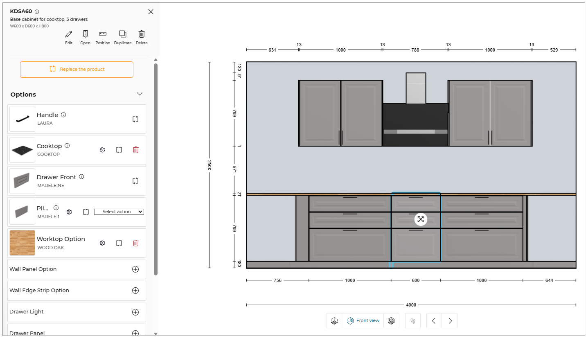Remove the Cooktop option
588x338 pixels.
point(136,150)
